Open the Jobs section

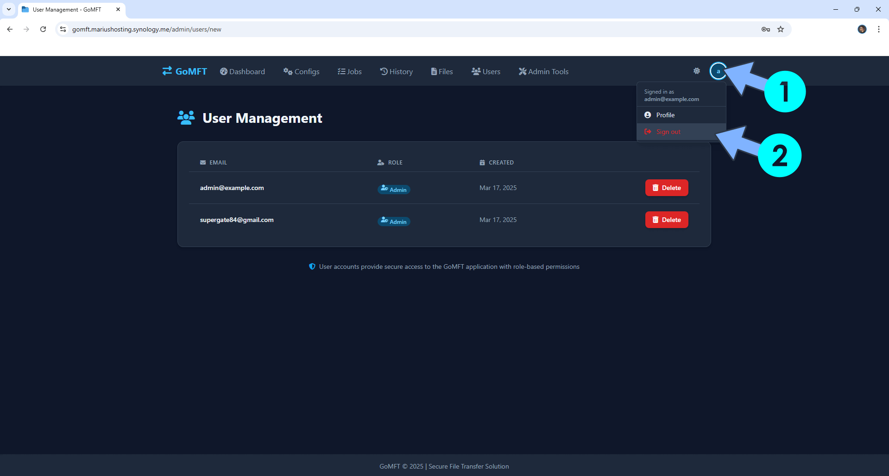(x=350, y=71)
